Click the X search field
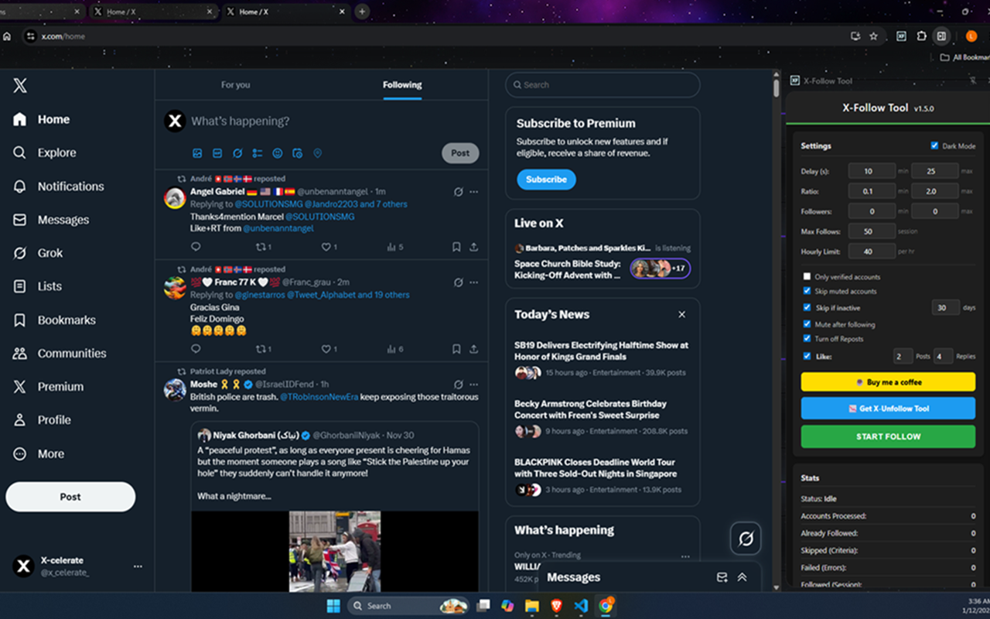Screen dimensions: 990x619 (603, 85)
